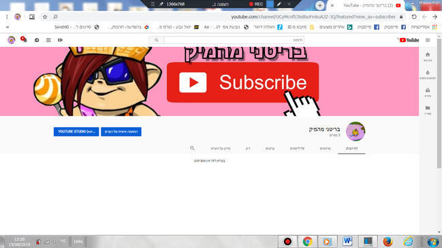Open a new browser tab with plus
Image resolution: width=442 pixels, height=248 pixels.
[x=319, y=5]
